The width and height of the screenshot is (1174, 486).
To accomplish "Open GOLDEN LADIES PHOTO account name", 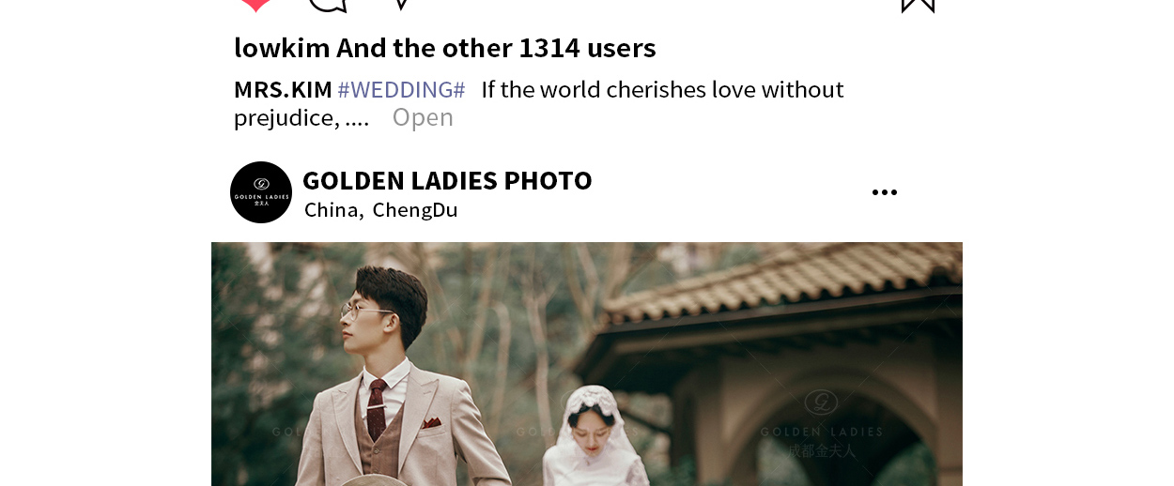I will click(x=447, y=180).
